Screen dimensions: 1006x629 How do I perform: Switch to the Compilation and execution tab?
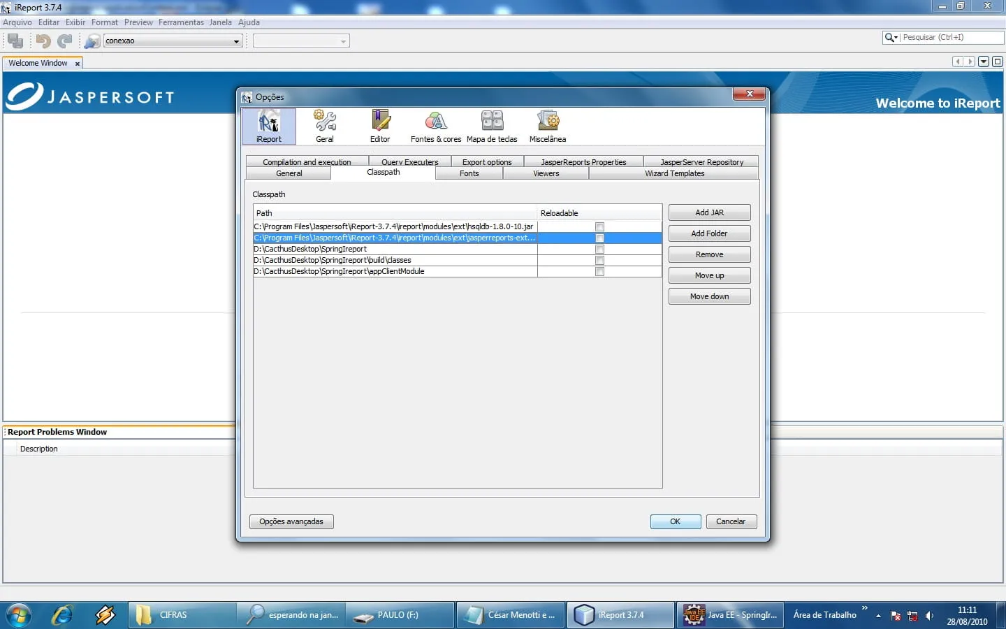307,162
